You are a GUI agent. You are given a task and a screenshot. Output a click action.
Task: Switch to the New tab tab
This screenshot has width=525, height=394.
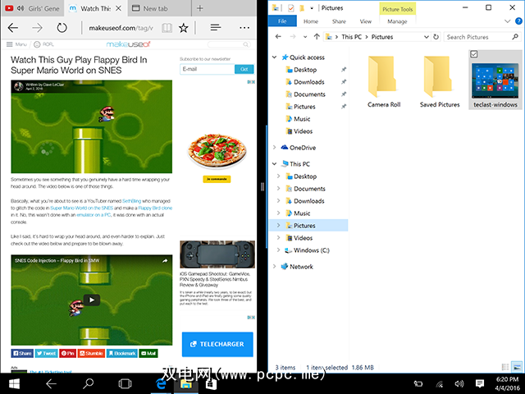pyautogui.click(x=159, y=8)
